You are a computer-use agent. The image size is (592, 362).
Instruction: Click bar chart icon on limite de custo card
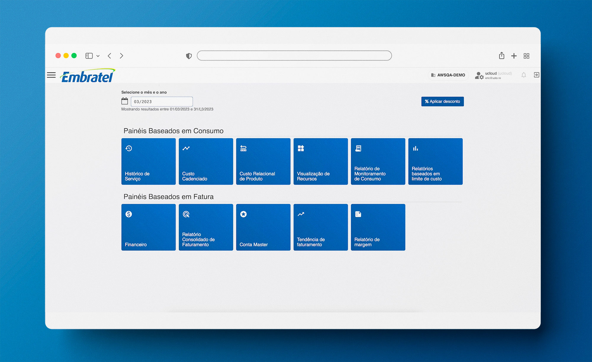coord(416,148)
